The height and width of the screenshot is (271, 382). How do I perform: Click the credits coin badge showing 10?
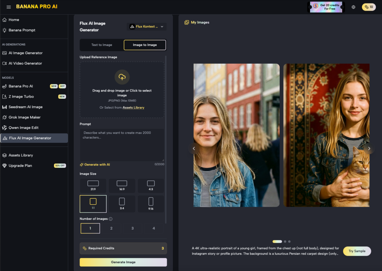(x=369, y=7)
